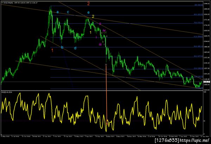Viewport: 211px width, 144px height.
Task: Select the magenta wave label "iii"
Action: [100, 44]
